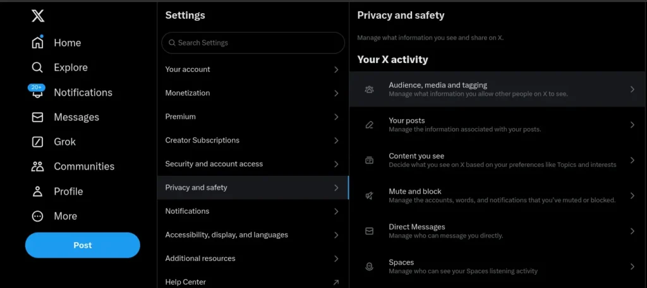The image size is (647, 288).
Task: Open Grok from the sidebar icon
Action: click(38, 142)
